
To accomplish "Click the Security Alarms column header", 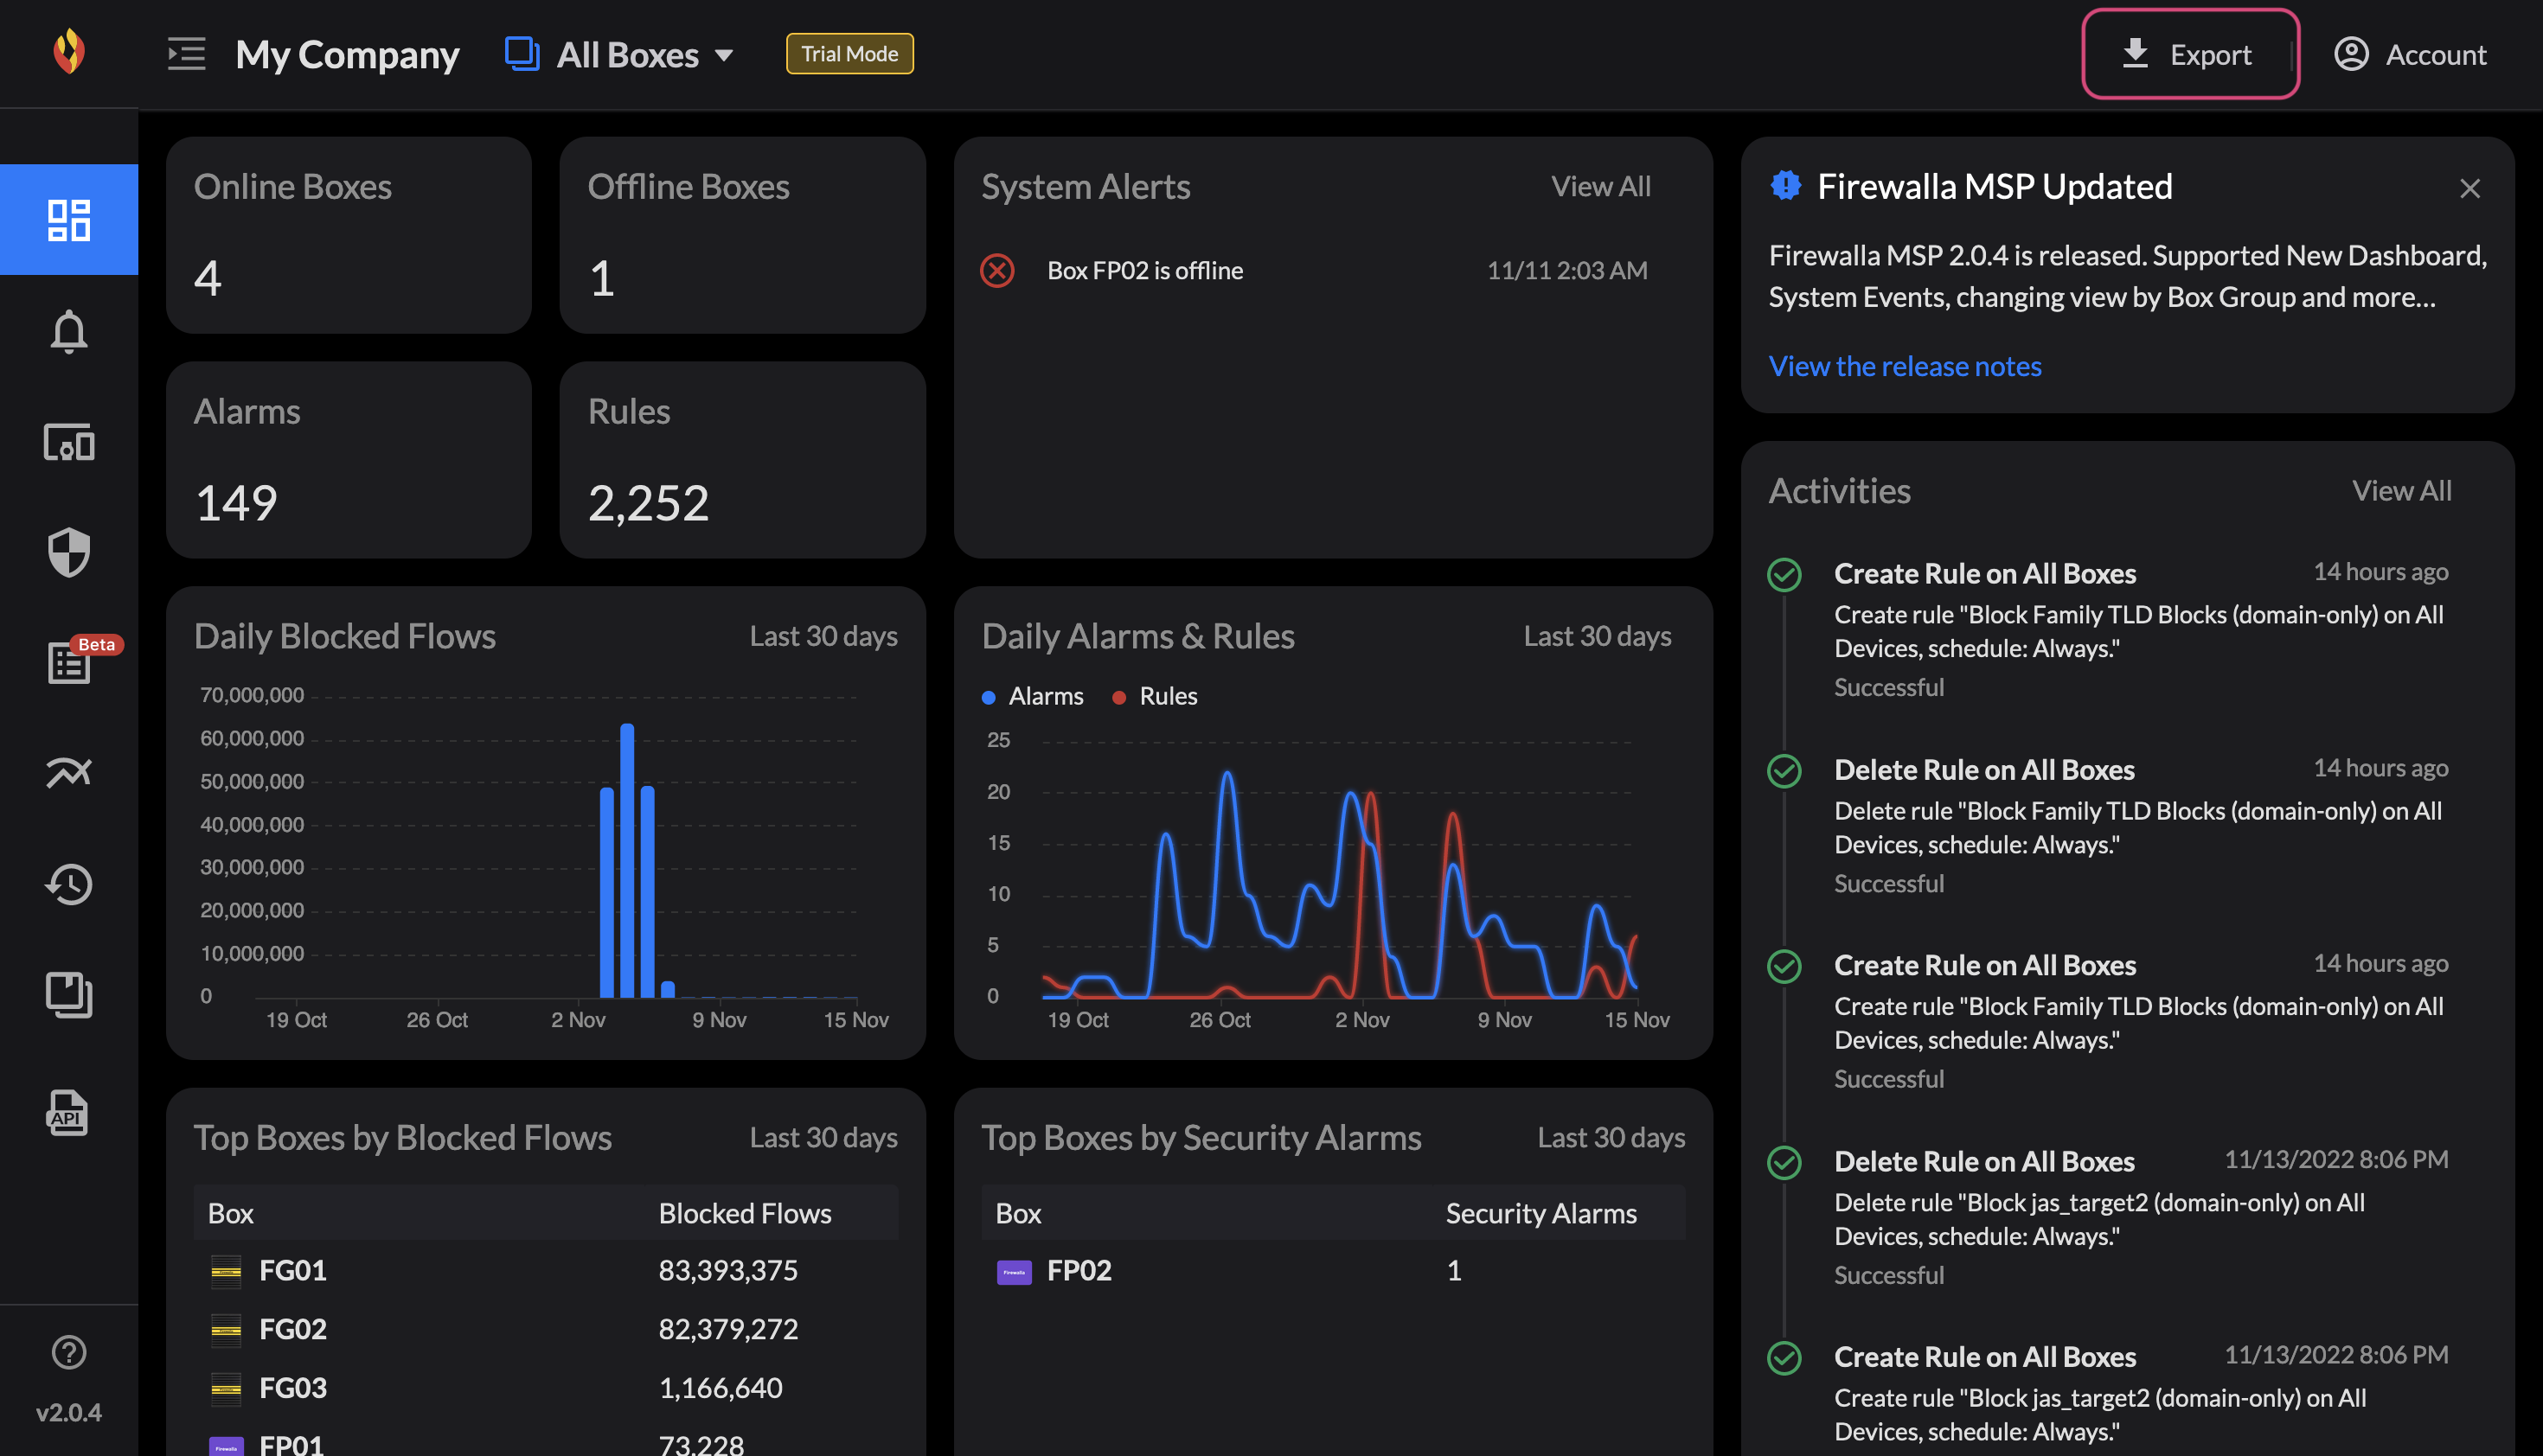I will [1541, 1213].
